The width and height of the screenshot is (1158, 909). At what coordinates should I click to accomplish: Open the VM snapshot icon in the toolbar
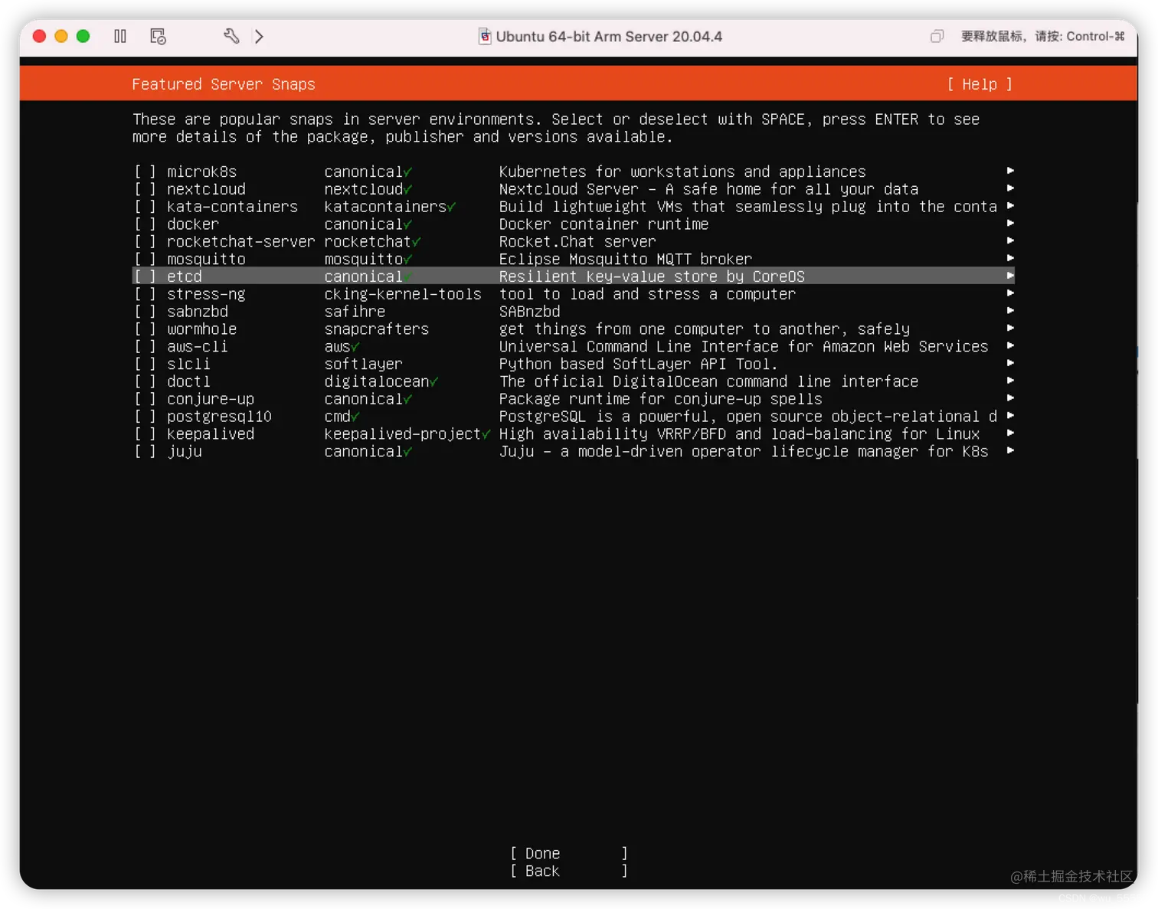coord(158,36)
